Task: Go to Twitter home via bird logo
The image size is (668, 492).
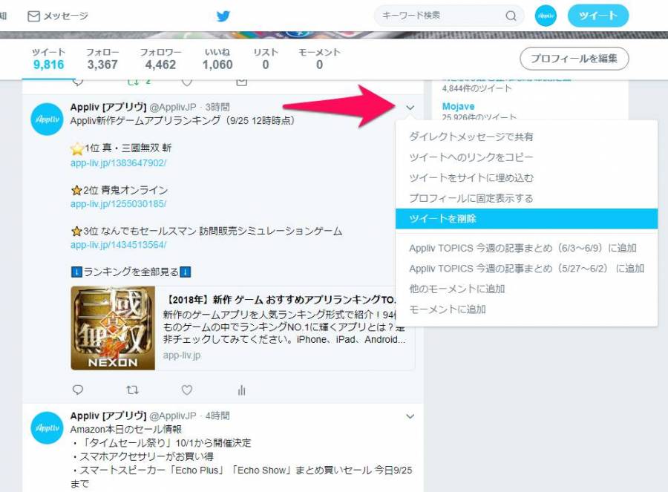Action: point(223,16)
